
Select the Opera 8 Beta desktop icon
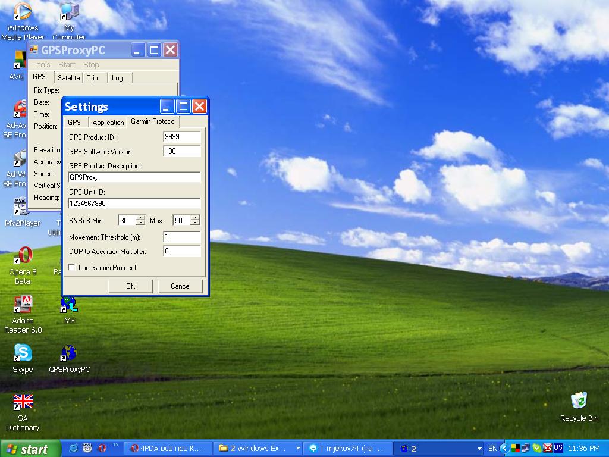(23, 266)
